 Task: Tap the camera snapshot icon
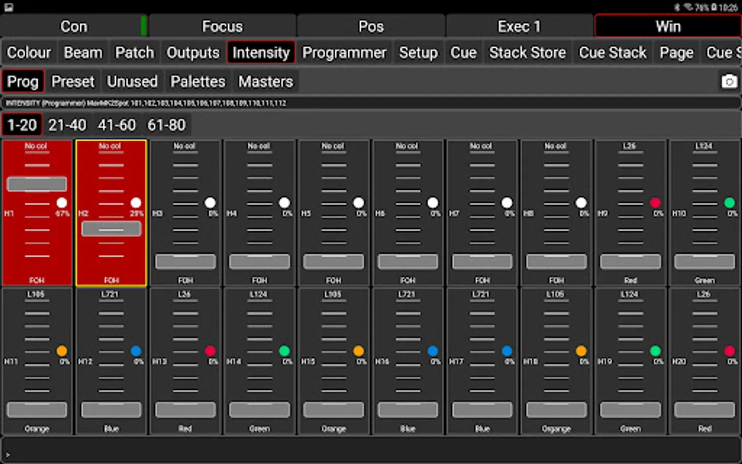[x=729, y=81]
